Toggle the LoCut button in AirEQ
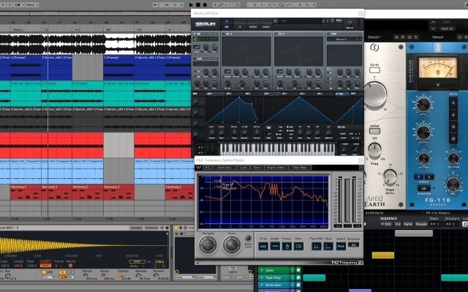Screen dimensions: 468x292 (x=374, y=131)
